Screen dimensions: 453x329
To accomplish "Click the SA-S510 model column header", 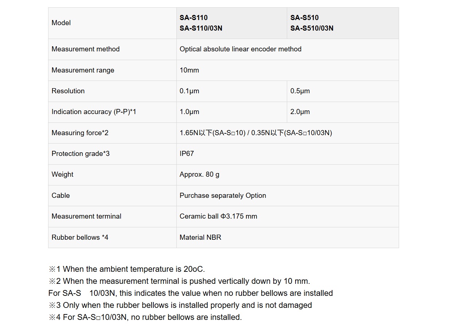I will pos(312,23).
